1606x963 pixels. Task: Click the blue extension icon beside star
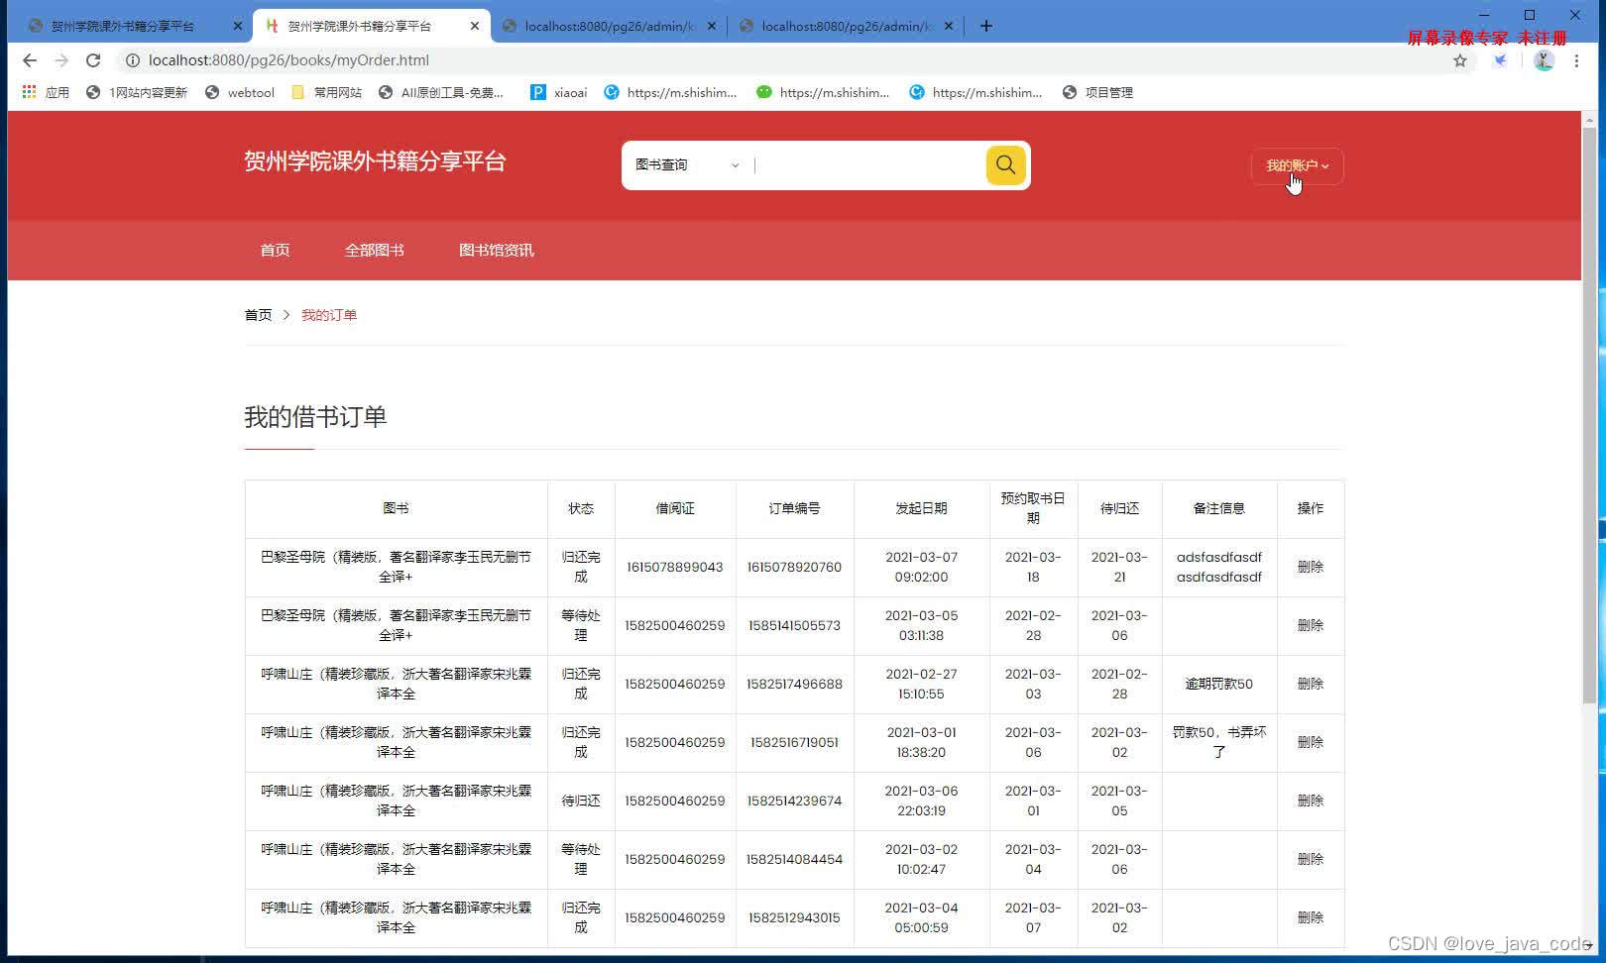click(x=1500, y=60)
